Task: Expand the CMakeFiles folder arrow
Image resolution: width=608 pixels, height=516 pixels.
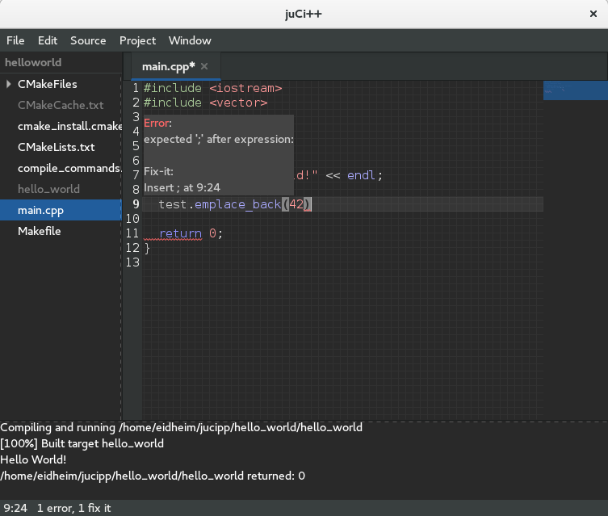Action: tap(8, 84)
